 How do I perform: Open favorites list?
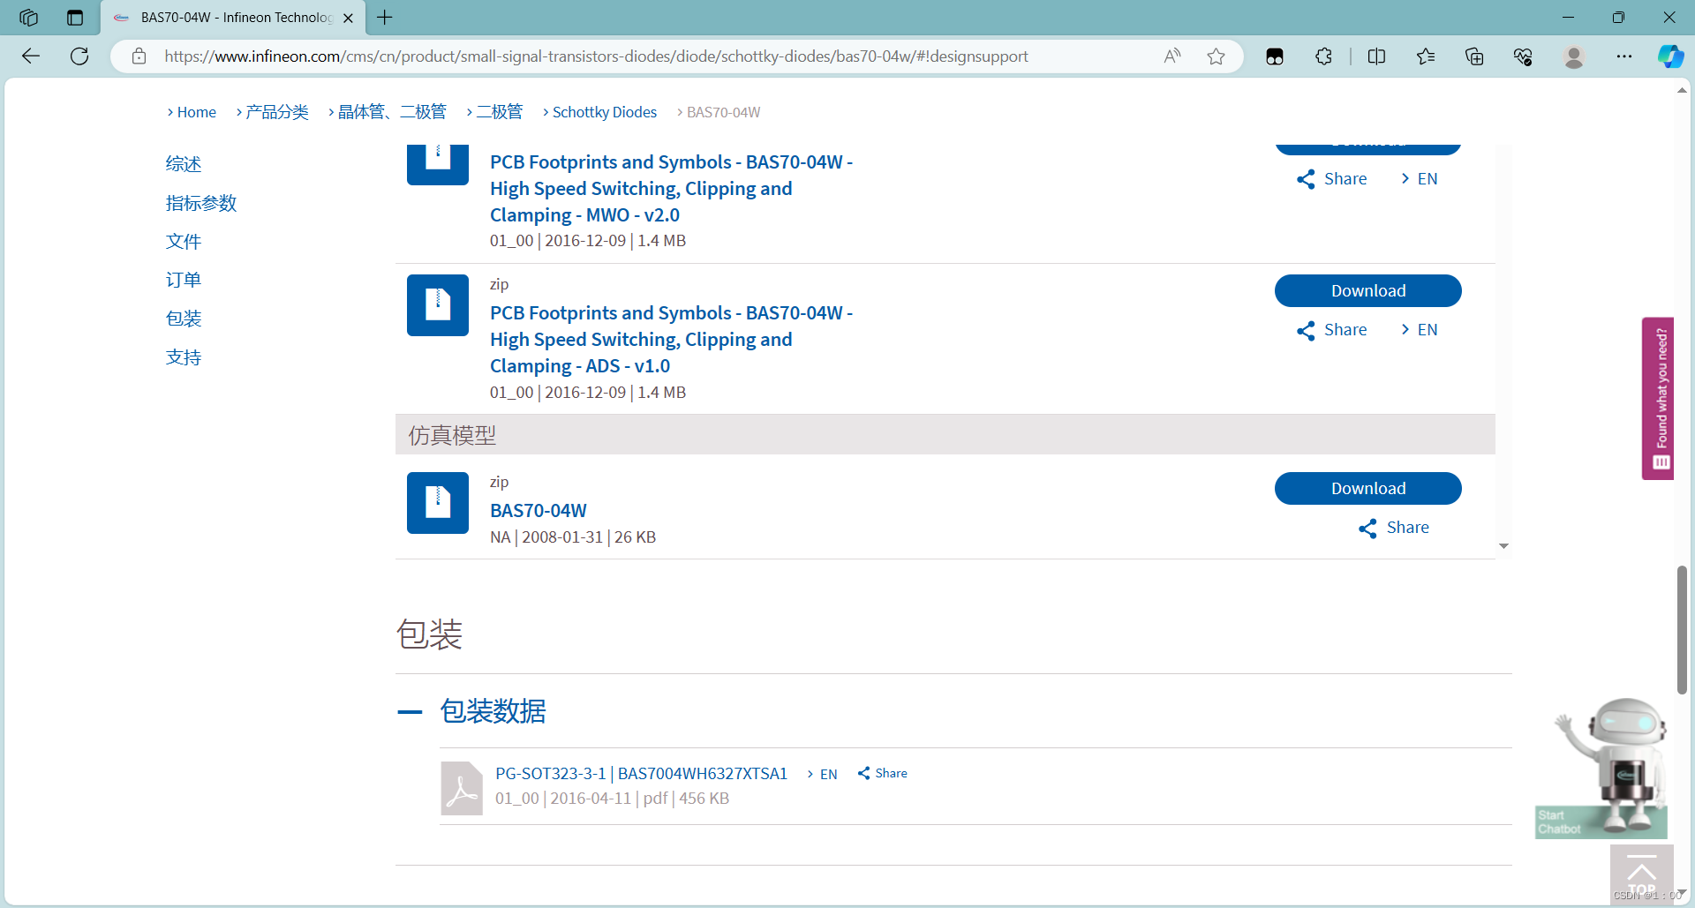click(1425, 56)
